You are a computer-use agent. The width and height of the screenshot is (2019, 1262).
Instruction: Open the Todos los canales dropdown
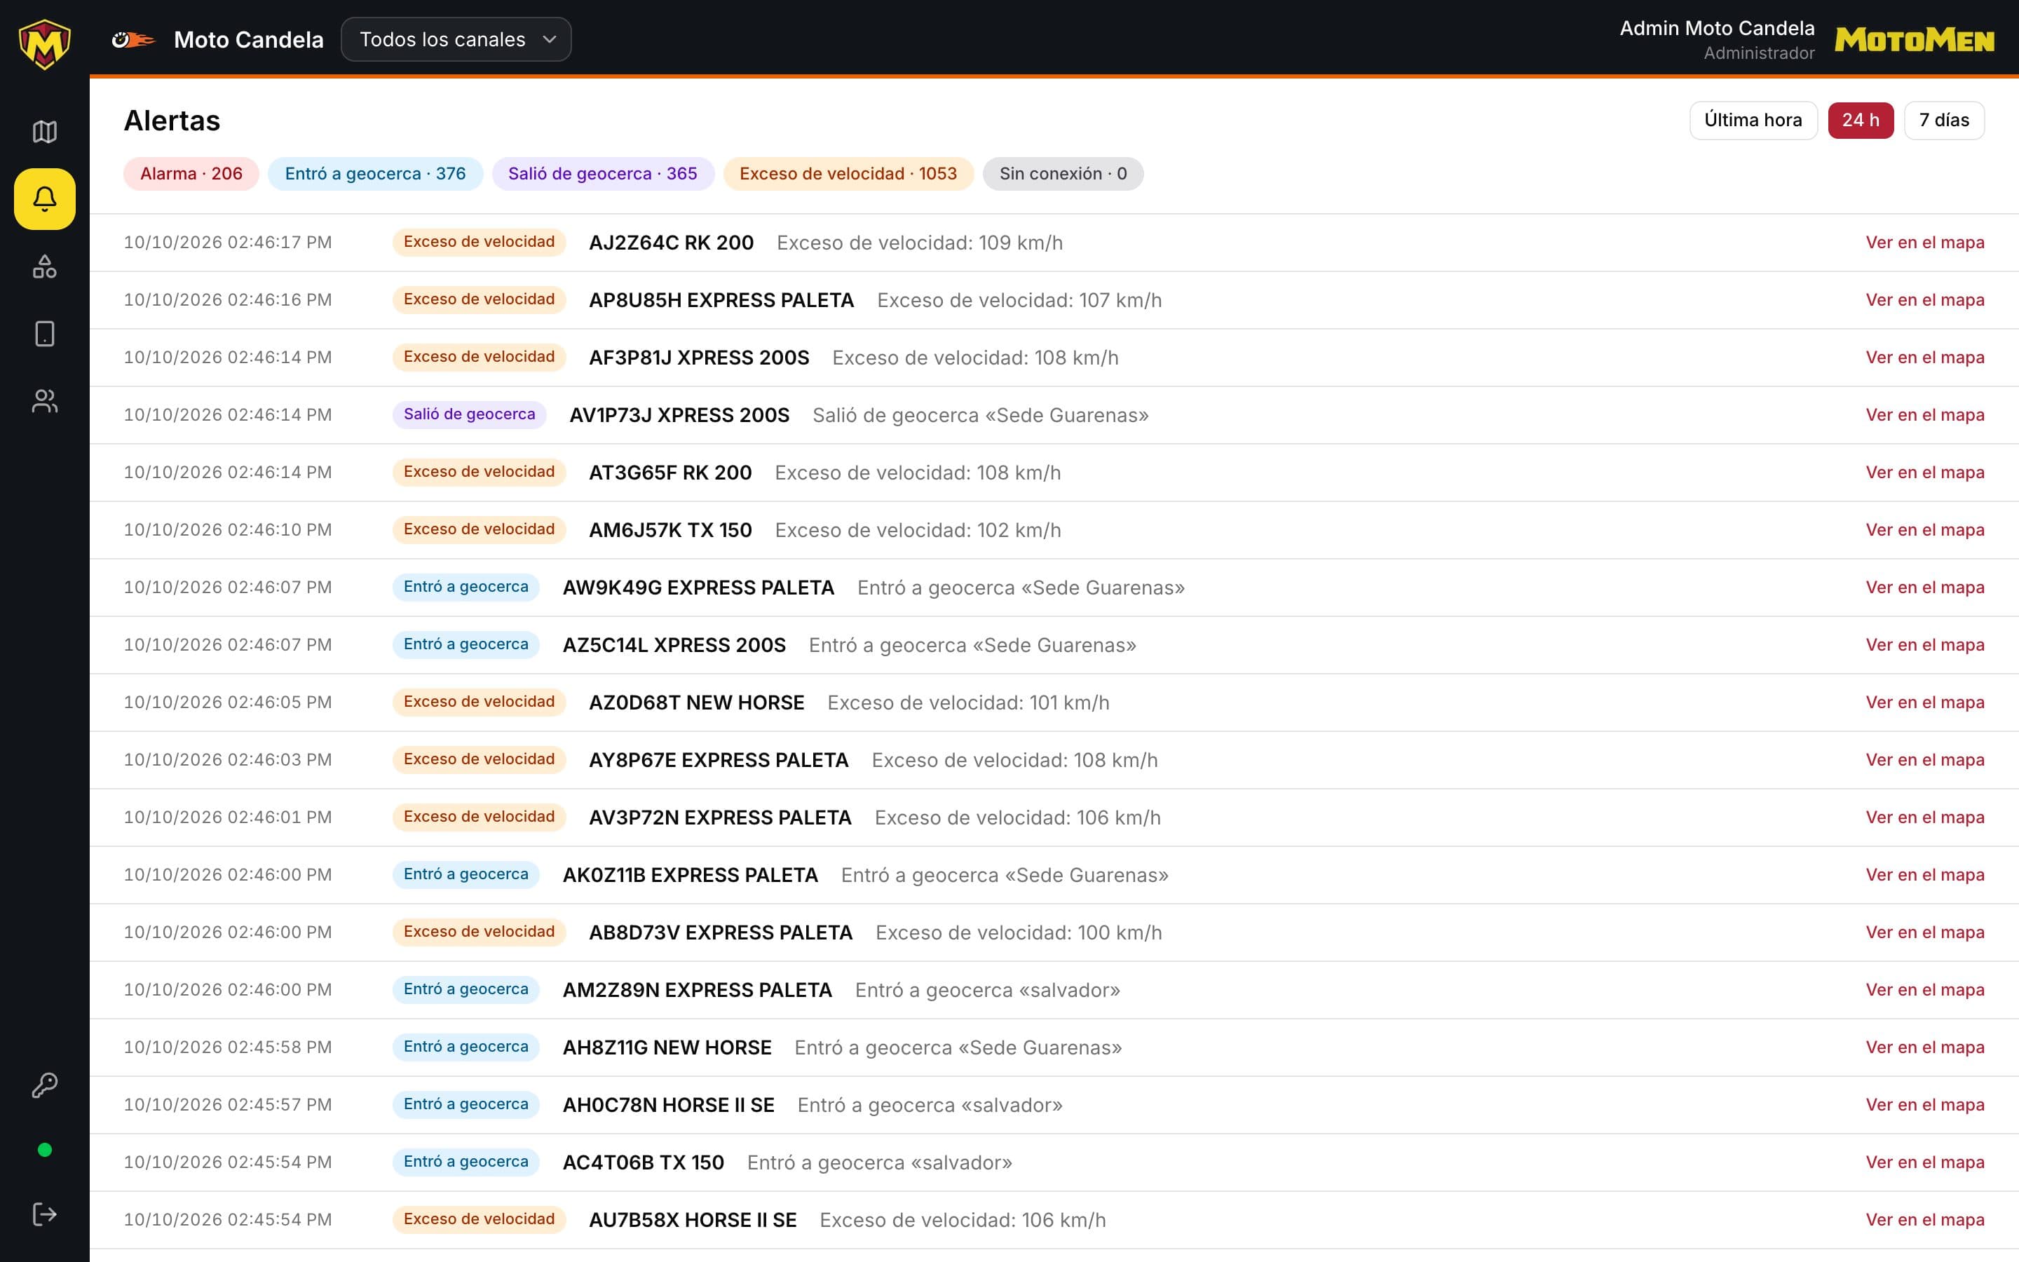pos(456,39)
